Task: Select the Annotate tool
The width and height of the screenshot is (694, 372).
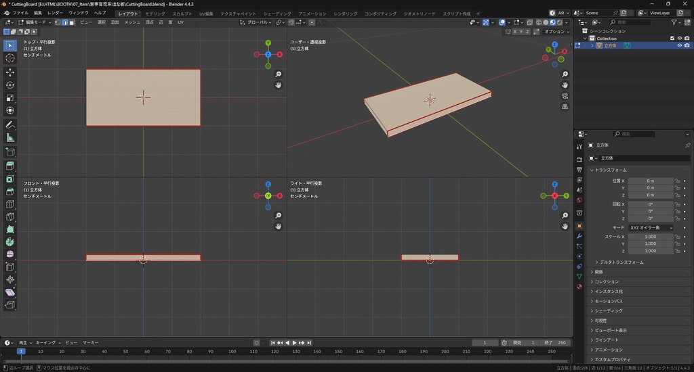Action: click(x=9, y=125)
